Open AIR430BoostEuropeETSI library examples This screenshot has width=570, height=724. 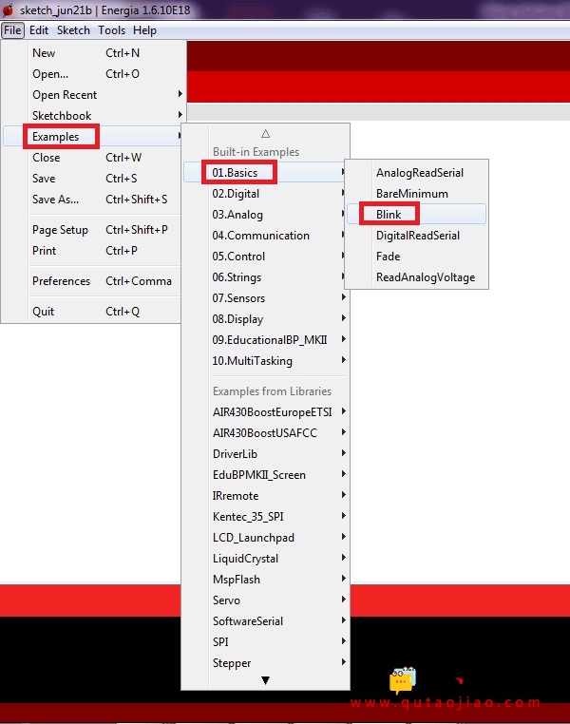tap(265, 411)
